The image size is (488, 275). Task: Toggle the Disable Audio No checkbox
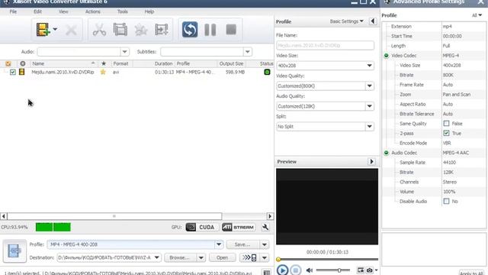pos(446,201)
